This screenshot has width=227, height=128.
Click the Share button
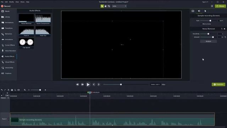click(220, 6)
